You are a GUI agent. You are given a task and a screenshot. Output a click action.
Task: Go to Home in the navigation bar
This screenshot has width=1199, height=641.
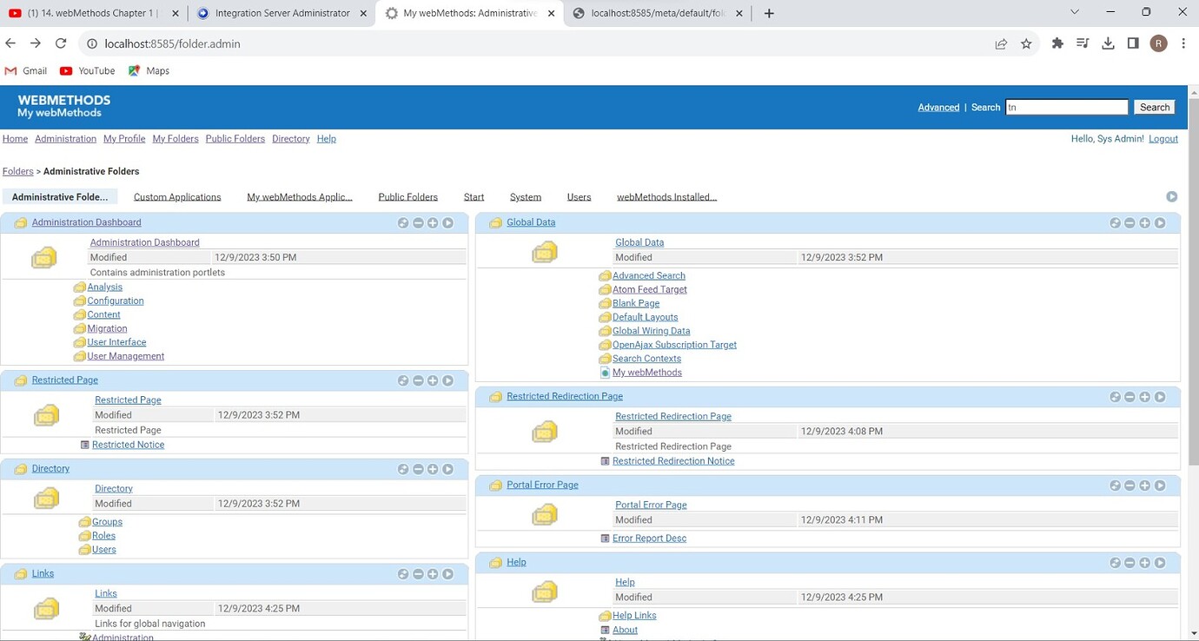pos(16,139)
